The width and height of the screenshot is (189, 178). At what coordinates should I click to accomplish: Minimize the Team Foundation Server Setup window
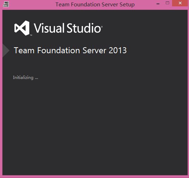coord(158,4)
